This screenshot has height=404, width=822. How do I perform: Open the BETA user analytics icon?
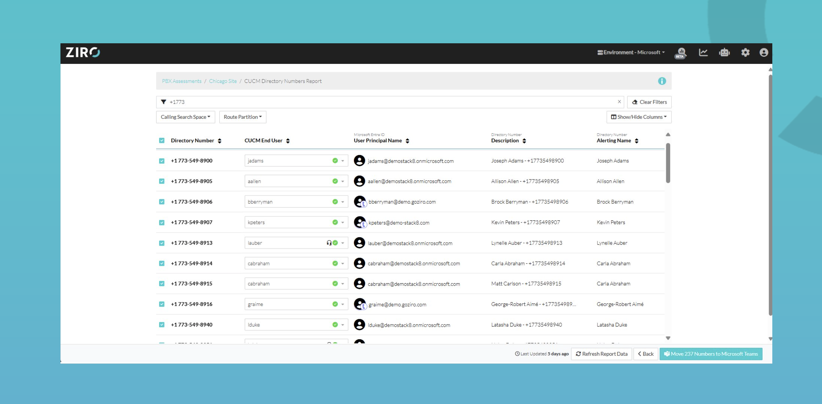point(681,53)
